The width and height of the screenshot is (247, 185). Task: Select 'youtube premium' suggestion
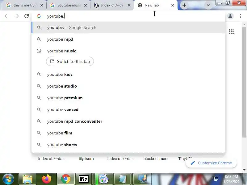click(128, 98)
